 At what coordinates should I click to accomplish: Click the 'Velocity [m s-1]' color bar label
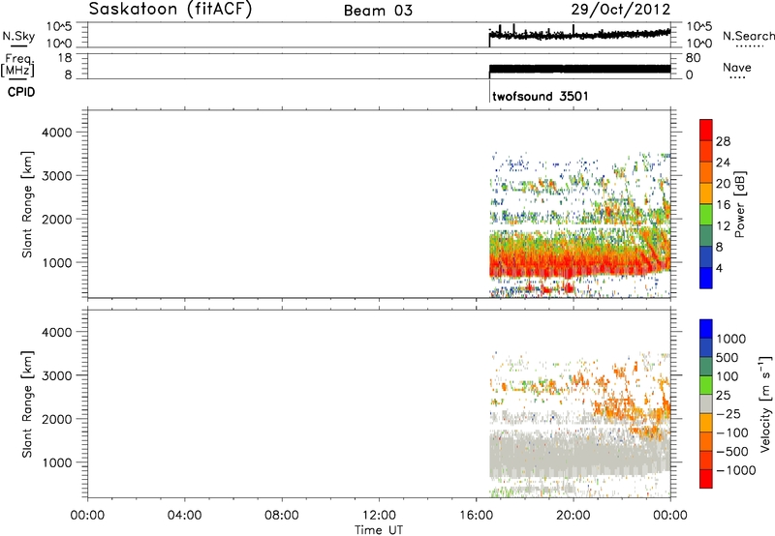point(765,403)
